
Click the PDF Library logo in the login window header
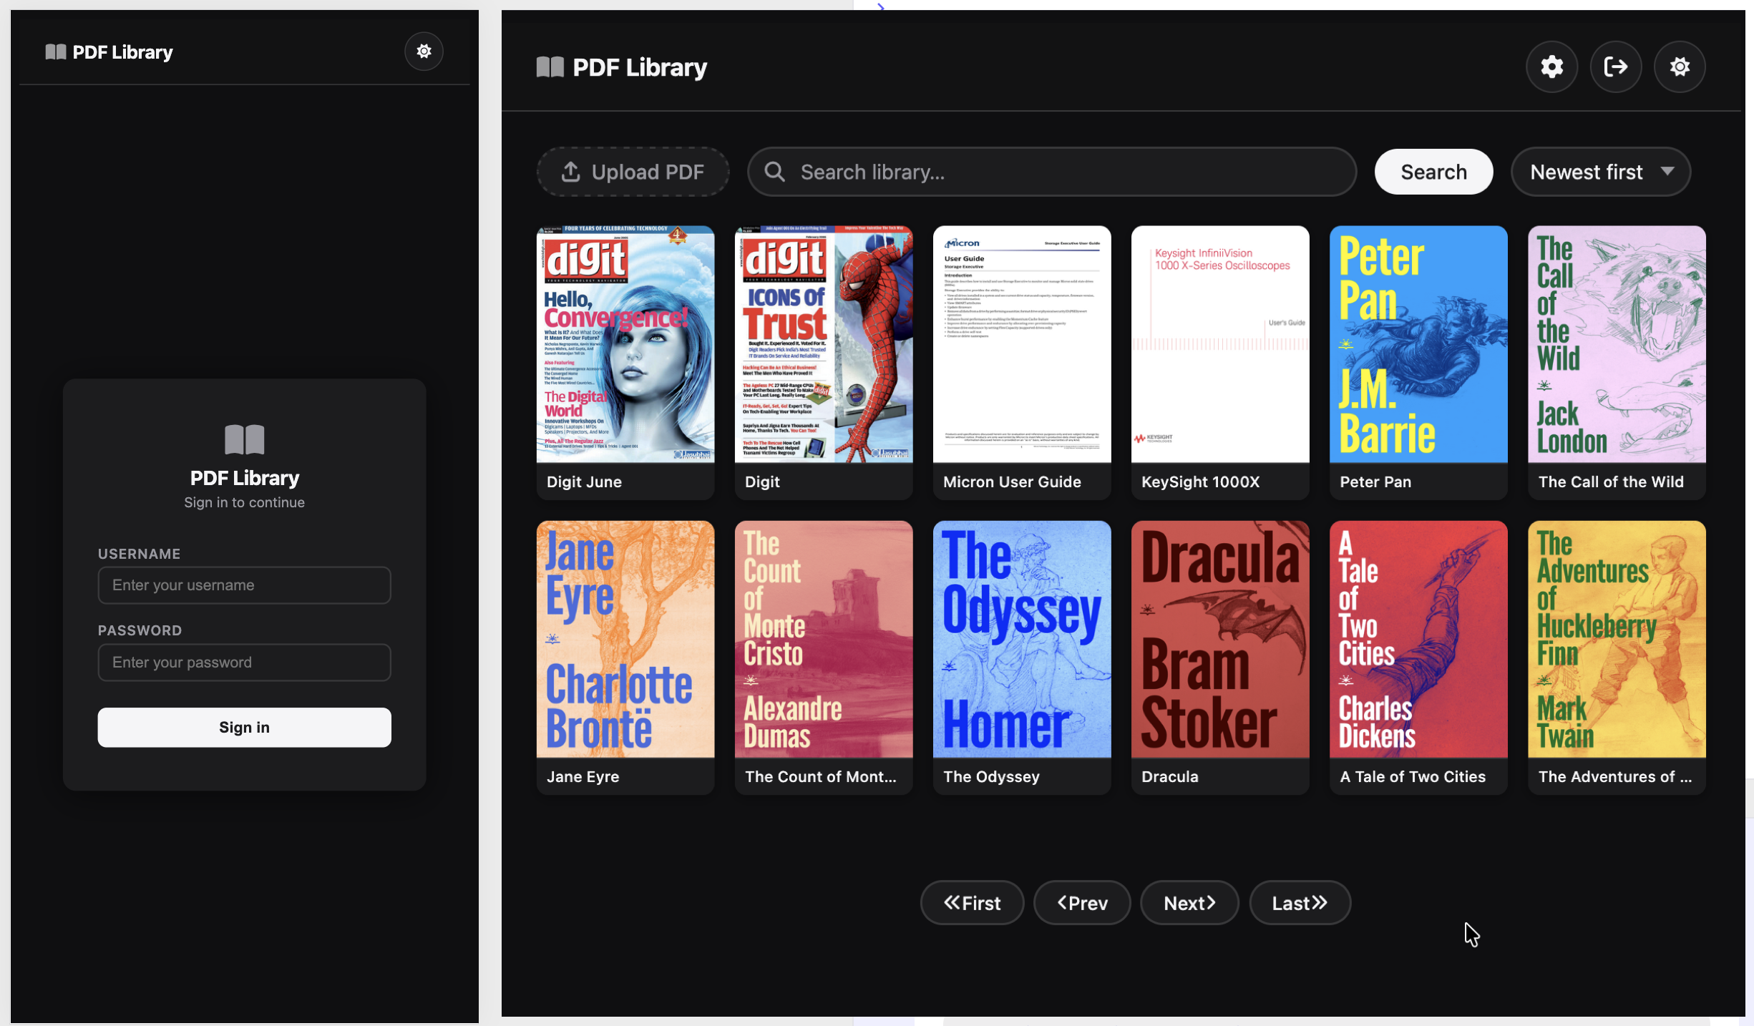(x=109, y=52)
